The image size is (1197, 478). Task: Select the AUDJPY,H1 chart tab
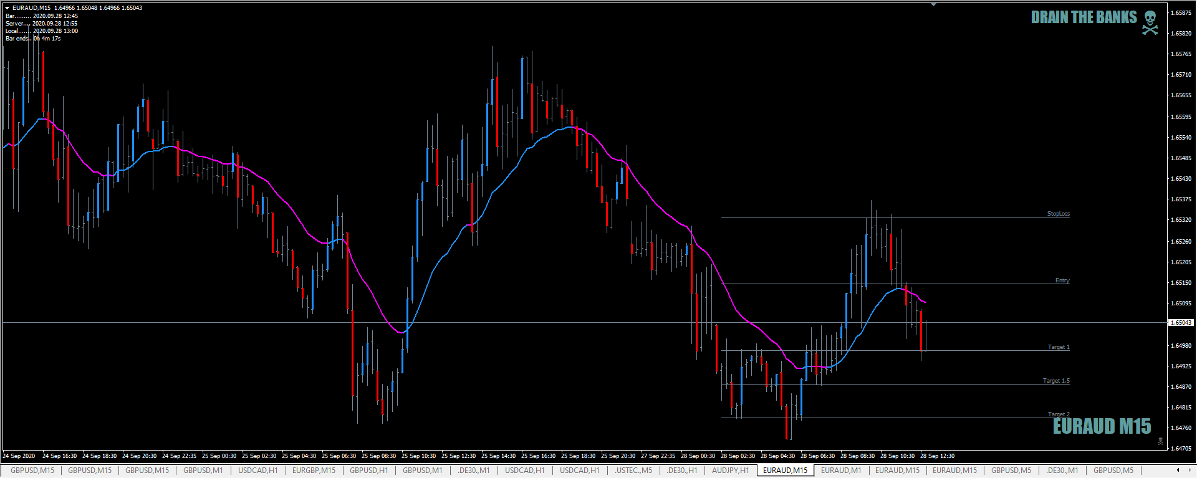730,471
